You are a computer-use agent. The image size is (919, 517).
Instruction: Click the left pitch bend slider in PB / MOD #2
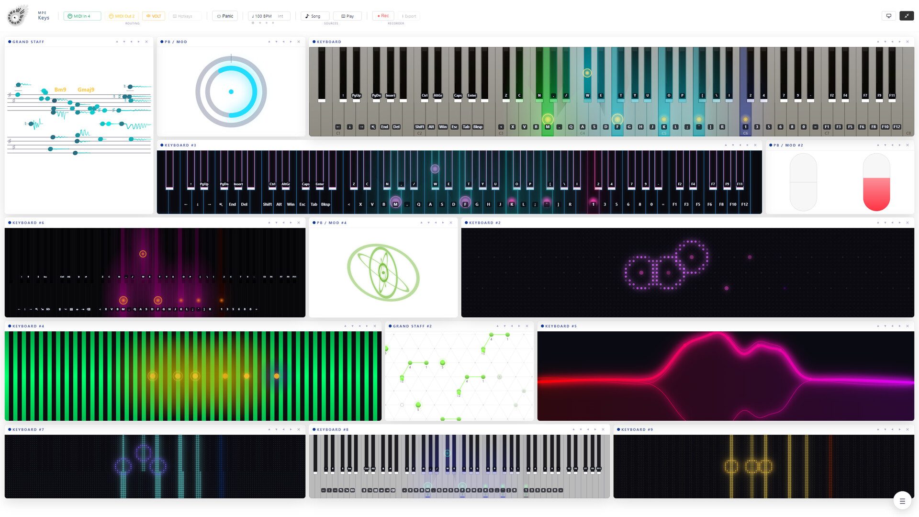tap(803, 182)
